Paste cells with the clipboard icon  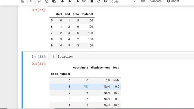(x=54, y=2)
